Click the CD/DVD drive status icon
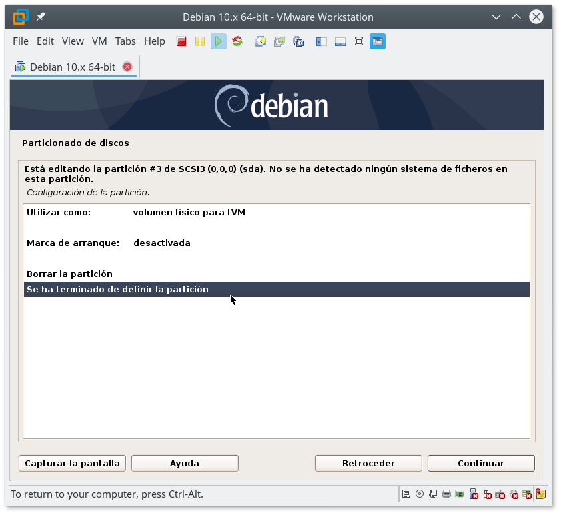Image resolution: width=561 pixels, height=515 pixels. point(420,494)
